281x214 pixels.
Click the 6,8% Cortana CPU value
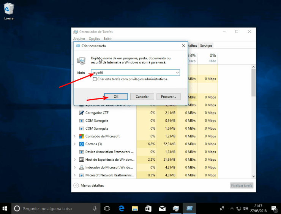tap(152, 144)
